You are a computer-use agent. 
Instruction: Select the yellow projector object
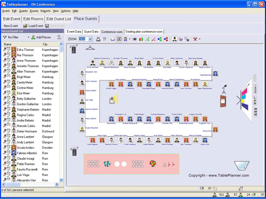pos(113,99)
